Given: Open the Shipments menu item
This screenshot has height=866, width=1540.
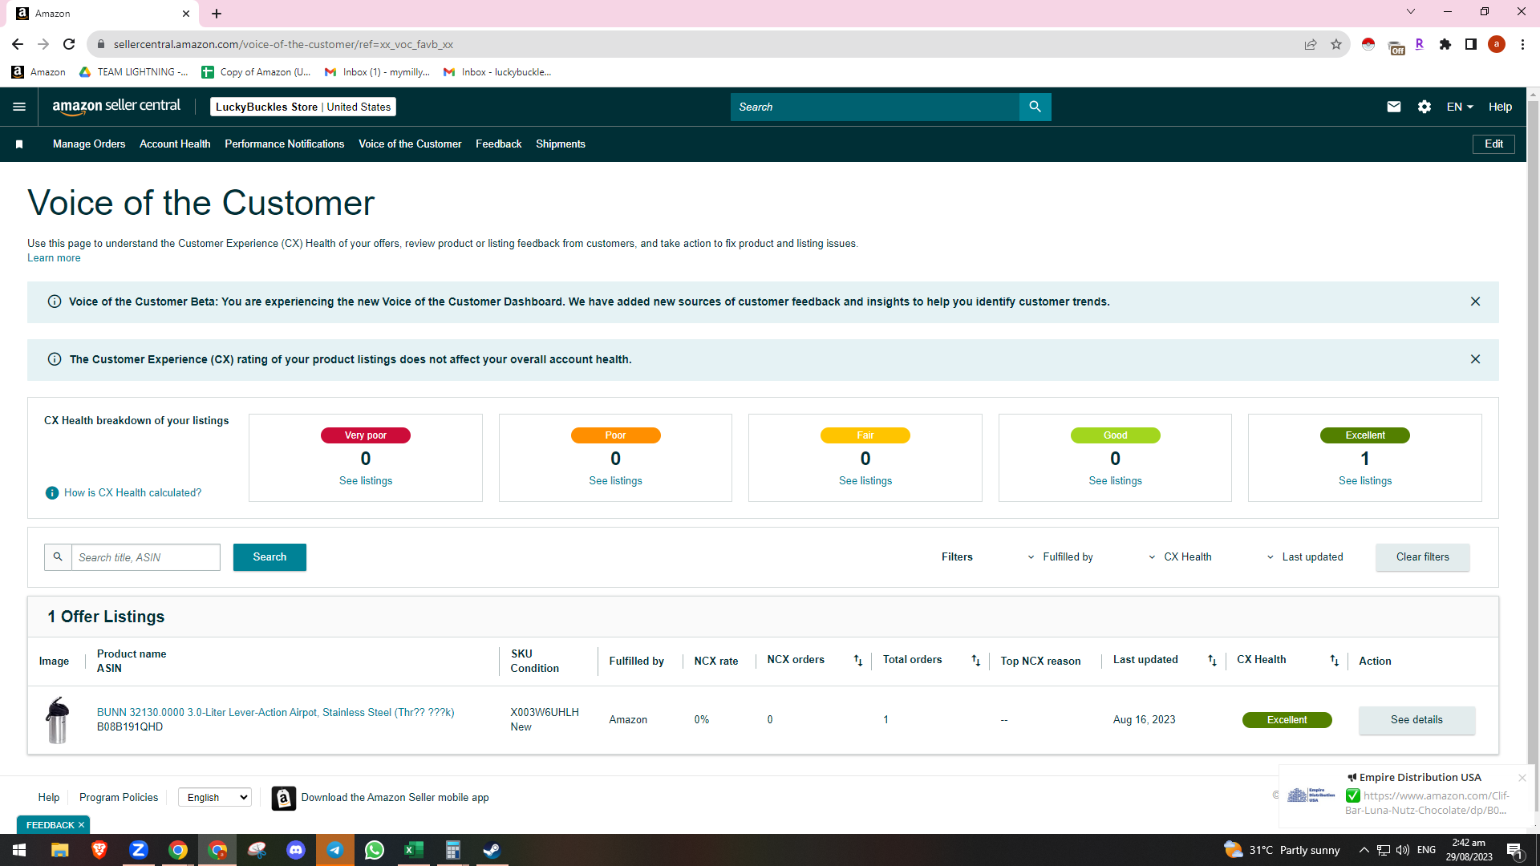Looking at the screenshot, I should (x=561, y=144).
